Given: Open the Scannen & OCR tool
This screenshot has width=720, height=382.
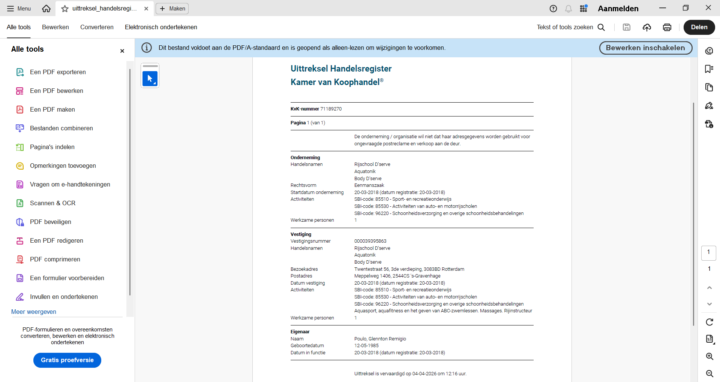Looking at the screenshot, I should pyautogui.click(x=52, y=203).
